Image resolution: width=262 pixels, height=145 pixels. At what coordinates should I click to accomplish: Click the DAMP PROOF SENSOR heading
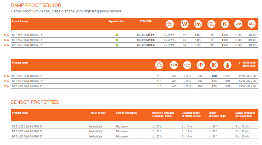(36, 5)
